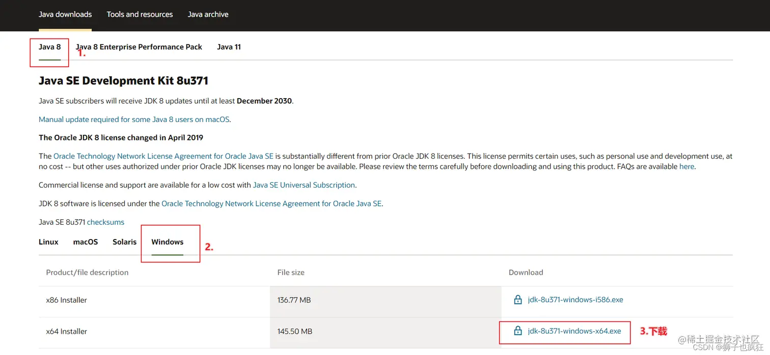Click the 'Java SE Development Kit 8u371' heading
Screen dimensions: 770x355
pos(123,80)
